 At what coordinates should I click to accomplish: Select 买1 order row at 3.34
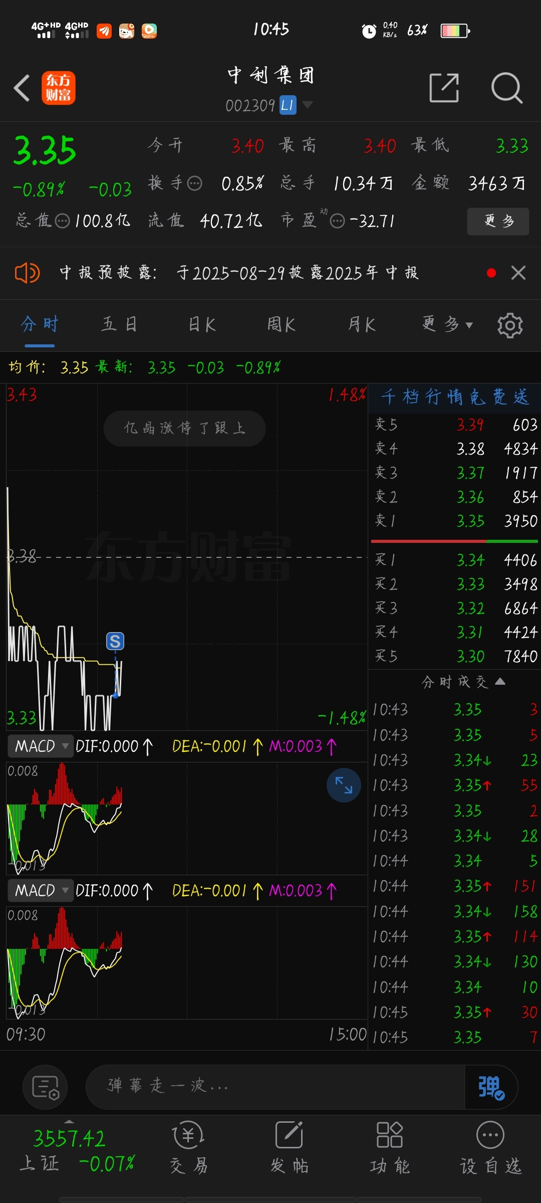455,560
